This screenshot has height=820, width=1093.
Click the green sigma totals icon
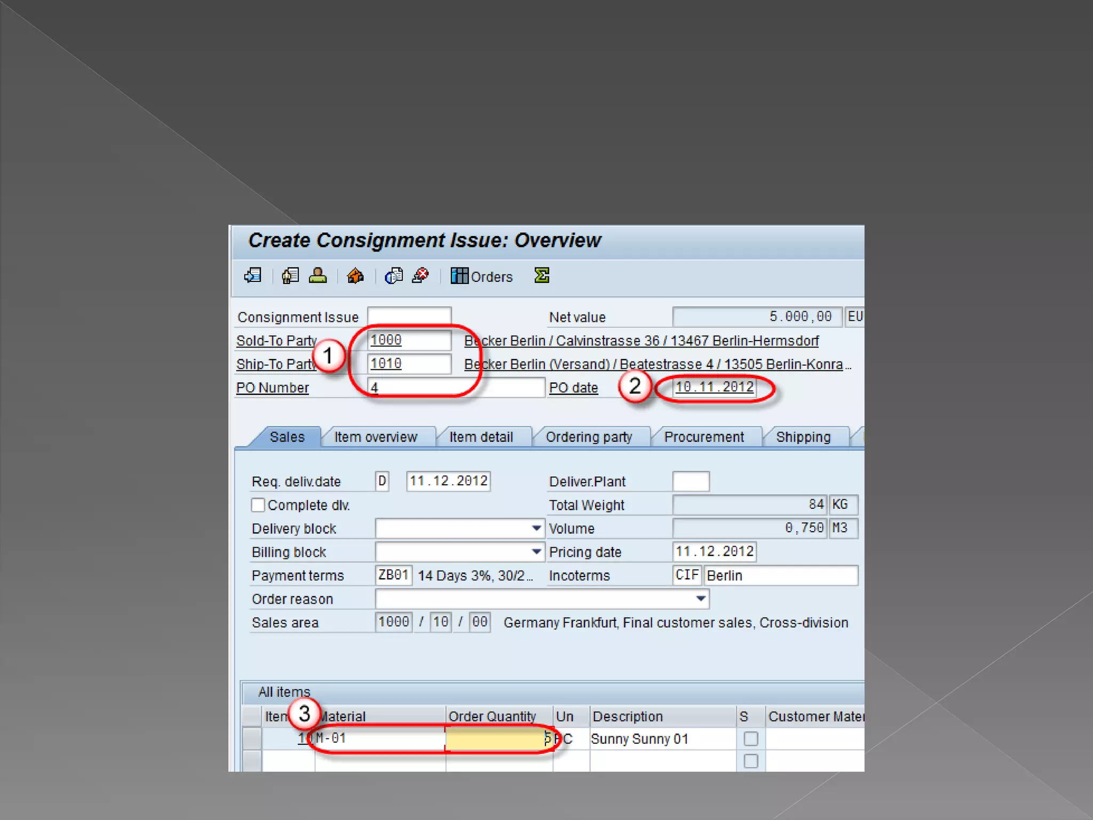point(542,275)
